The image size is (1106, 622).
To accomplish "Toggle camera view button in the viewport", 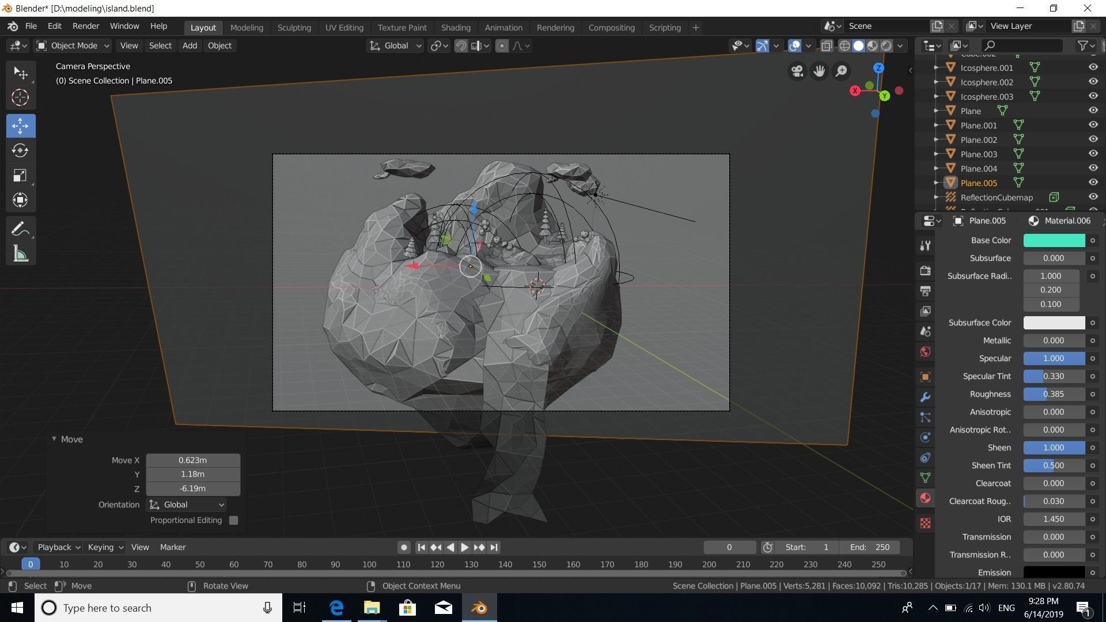I will click(797, 71).
